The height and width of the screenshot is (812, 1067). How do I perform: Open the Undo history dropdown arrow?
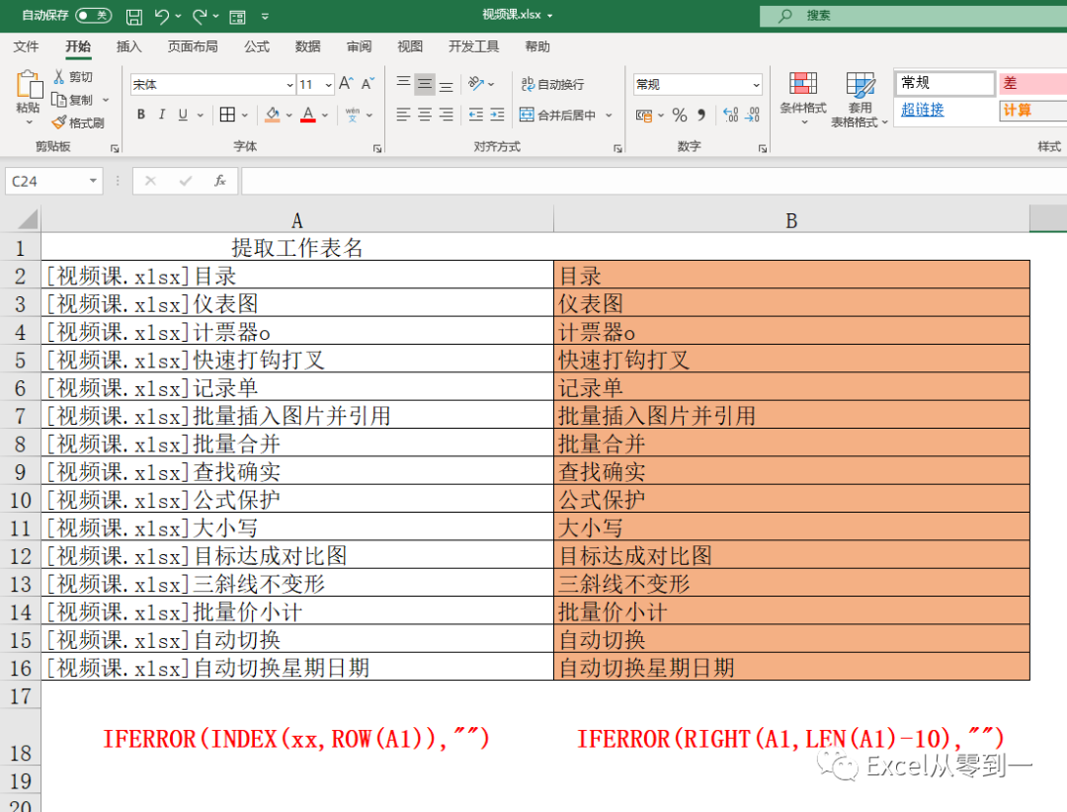pyautogui.click(x=178, y=17)
